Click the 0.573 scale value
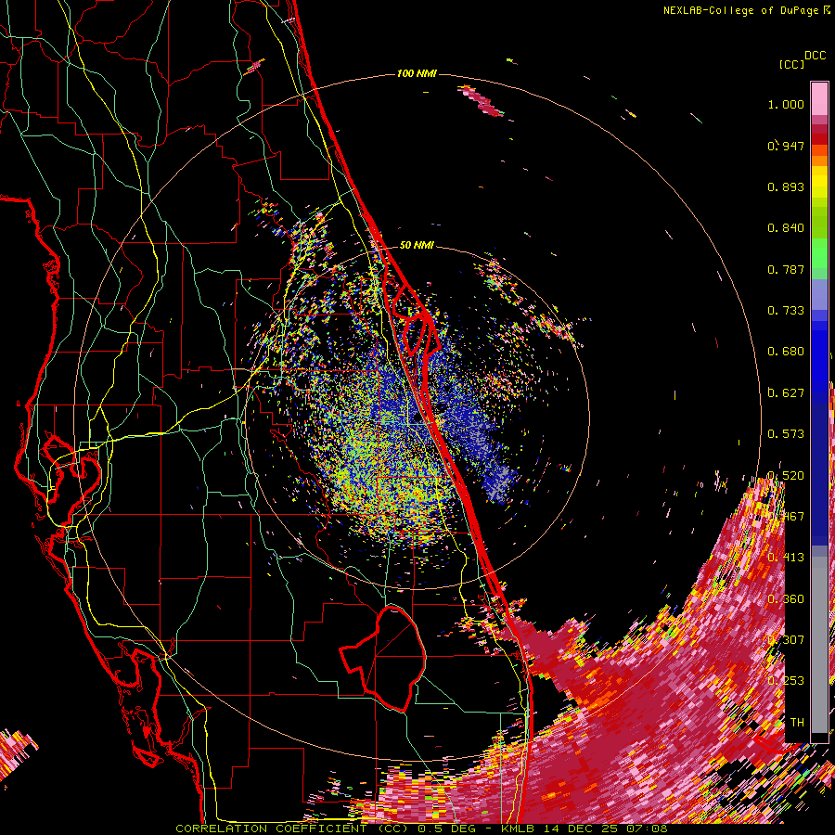Image resolution: width=835 pixels, height=835 pixels. pos(786,434)
